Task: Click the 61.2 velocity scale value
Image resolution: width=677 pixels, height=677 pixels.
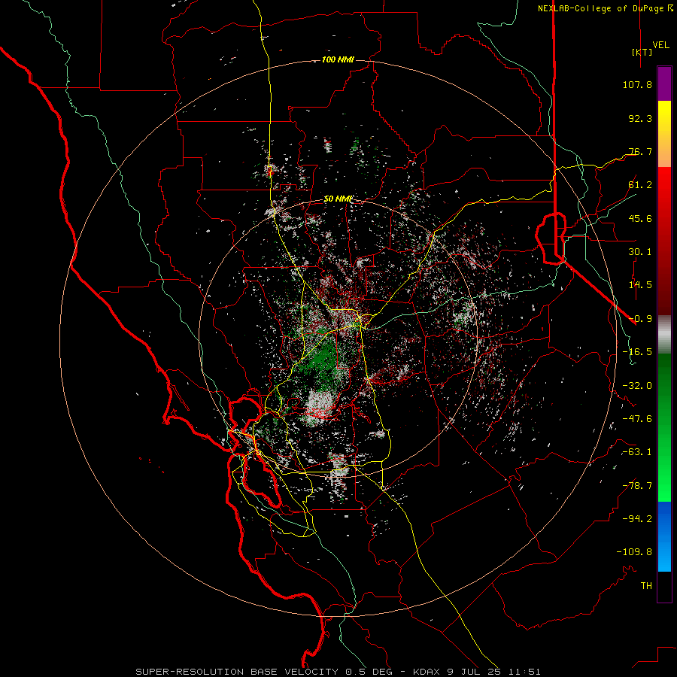Action: (x=640, y=185)
